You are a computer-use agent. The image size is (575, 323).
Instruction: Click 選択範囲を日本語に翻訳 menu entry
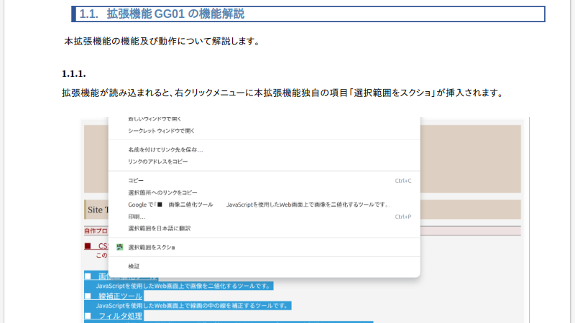tap(159, 228)
